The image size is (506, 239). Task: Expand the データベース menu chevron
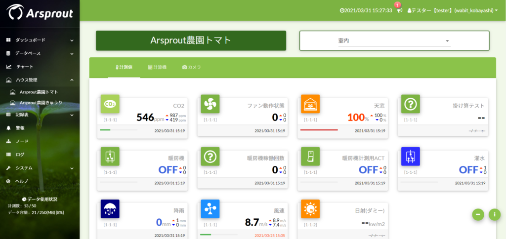click(72, 54)
